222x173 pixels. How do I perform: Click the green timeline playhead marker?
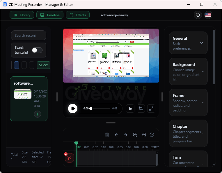76,143
